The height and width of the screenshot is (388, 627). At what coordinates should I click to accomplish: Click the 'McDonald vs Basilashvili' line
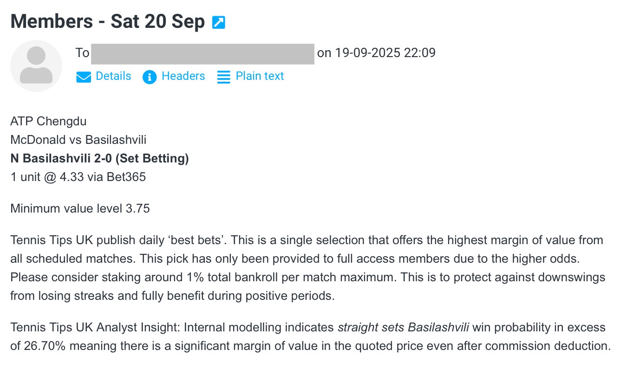tap(78, 140)
